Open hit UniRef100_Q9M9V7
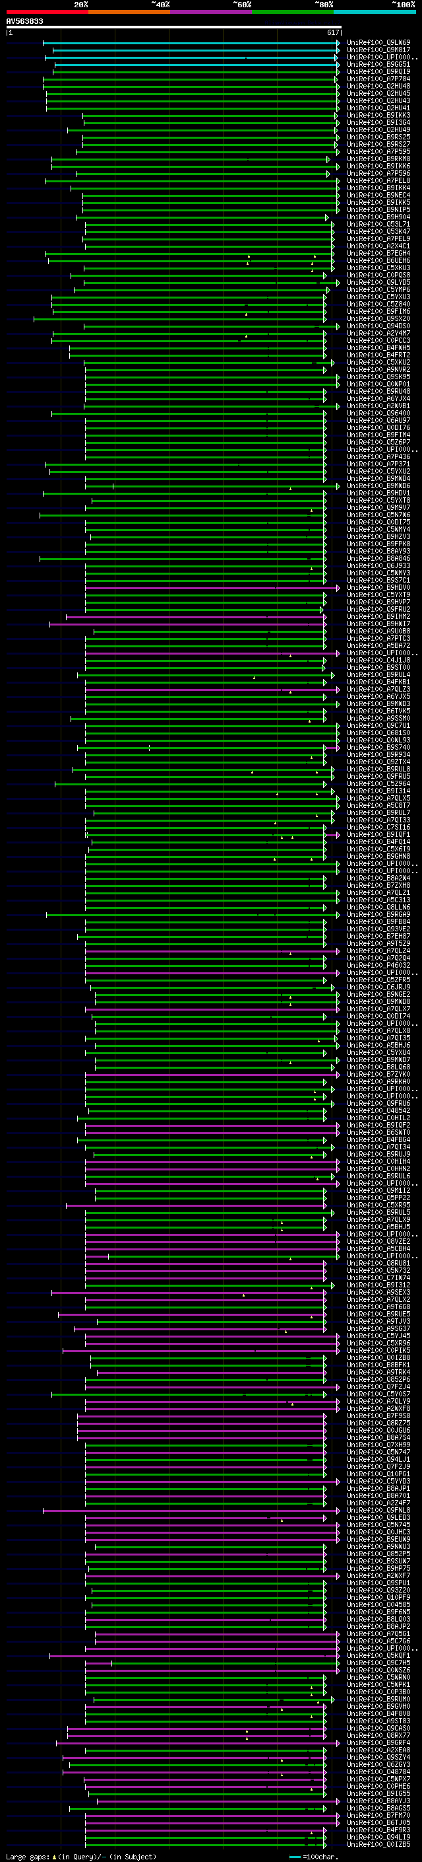Image resolution: width=422 pixels, height=1862 pixels. 378,507
